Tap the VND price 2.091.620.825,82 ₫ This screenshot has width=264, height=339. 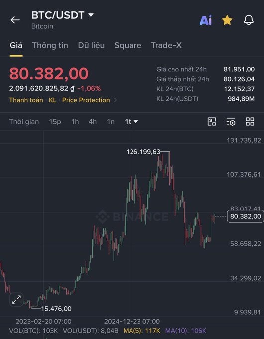tap(42, 88)
